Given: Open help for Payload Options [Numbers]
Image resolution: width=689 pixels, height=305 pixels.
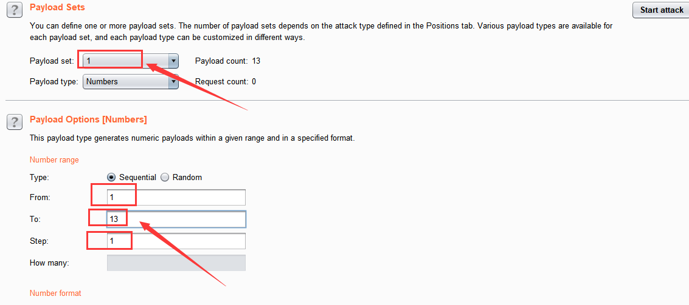Looking at the screenshot, I should 15,121.
